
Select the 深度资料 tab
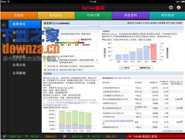pyautogui.click(x=131, y=15)
